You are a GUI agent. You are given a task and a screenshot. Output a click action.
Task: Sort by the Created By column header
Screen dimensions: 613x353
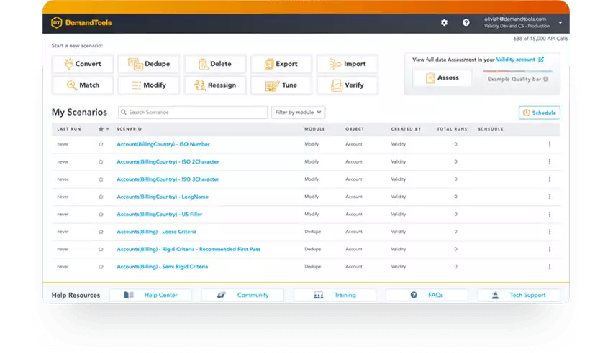406,129
